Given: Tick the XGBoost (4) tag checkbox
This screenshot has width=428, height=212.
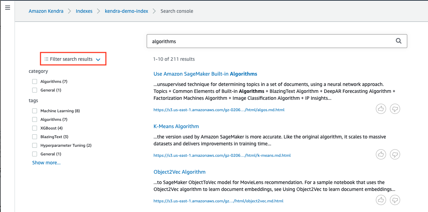Looking at the screenshot, I should (35, 128).
